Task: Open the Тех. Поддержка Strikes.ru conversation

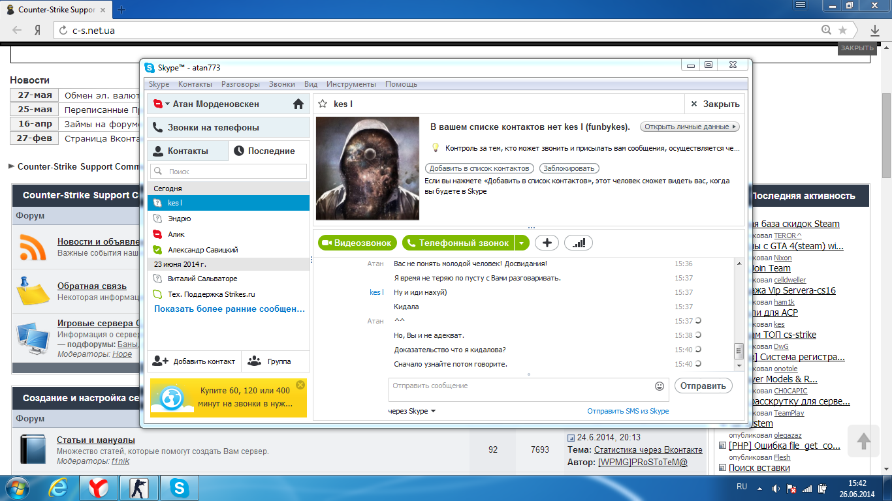Action: [x=229, y=294]
